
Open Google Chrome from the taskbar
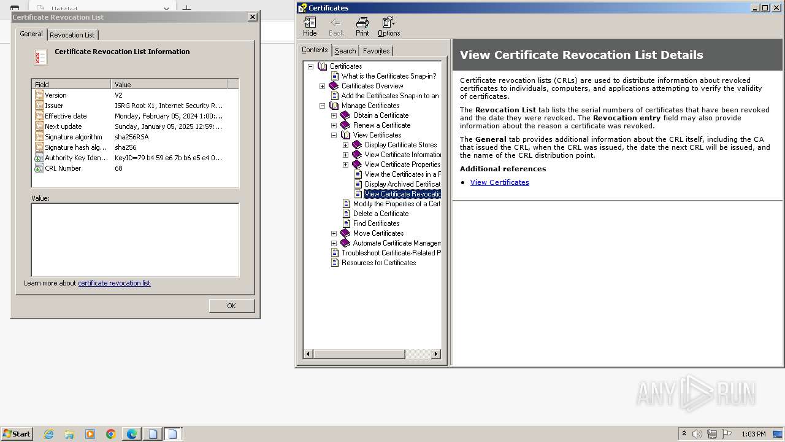coord(111,434)
